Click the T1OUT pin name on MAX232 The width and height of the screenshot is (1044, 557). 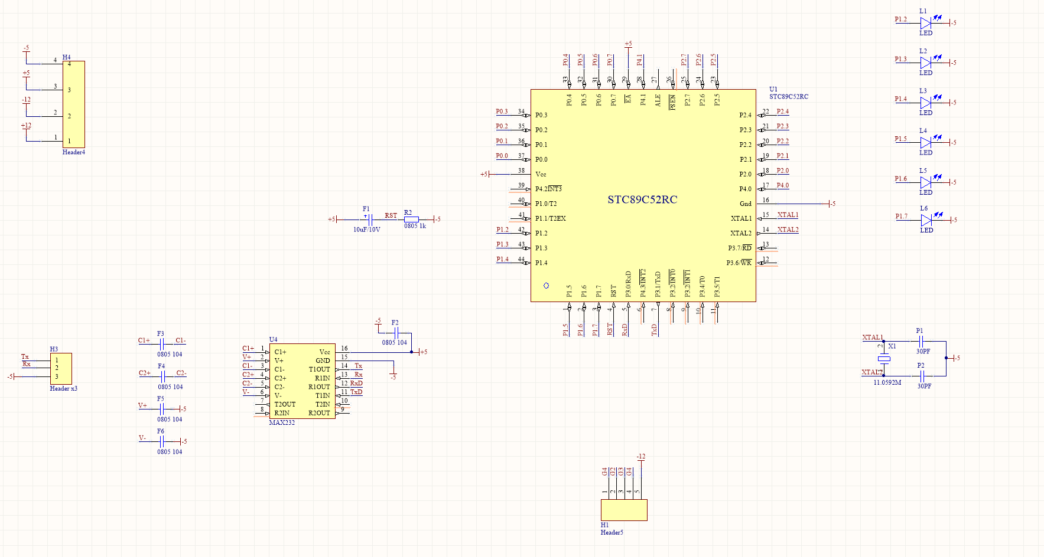[319, 369]
